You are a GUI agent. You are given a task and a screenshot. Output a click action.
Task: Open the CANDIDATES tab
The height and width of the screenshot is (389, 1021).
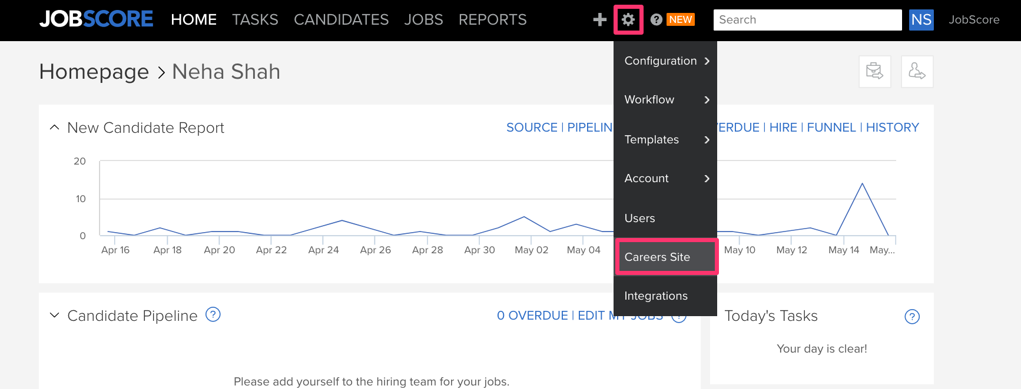coord(342,20)
